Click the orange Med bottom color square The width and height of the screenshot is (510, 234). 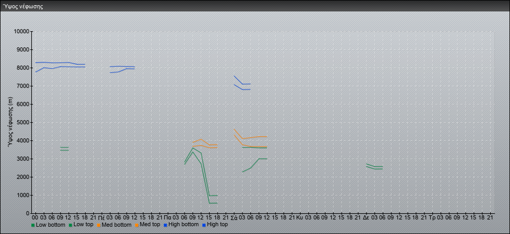click(x=98, y=225)
